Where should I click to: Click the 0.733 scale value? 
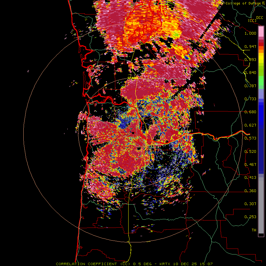(250, 99)
